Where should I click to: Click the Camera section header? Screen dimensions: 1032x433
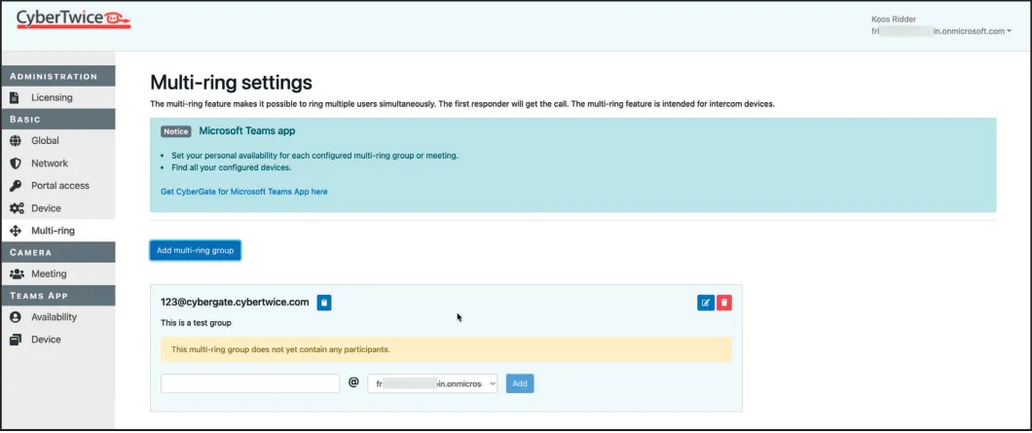tap(57, 253)
